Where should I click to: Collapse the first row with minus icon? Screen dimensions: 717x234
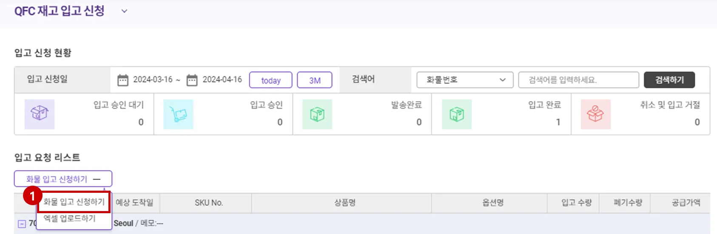click(22, 224)
